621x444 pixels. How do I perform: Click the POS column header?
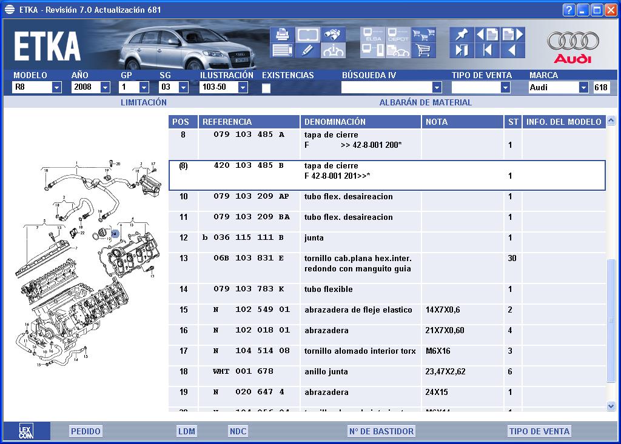click(183, 122)
